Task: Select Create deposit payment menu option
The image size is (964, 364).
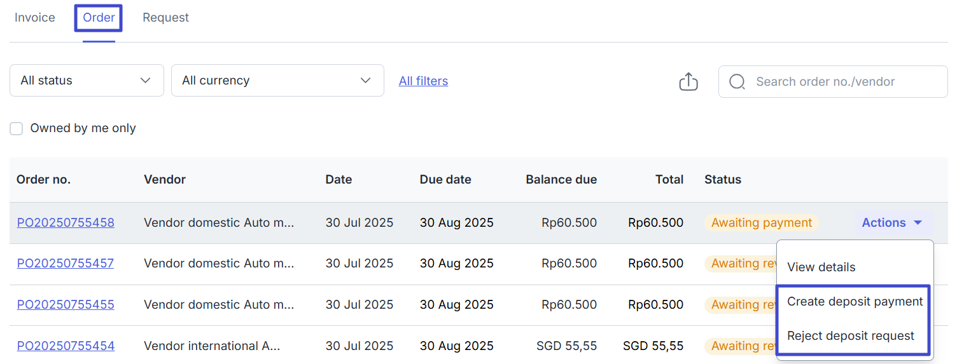Action: click(x=855, y=302)
